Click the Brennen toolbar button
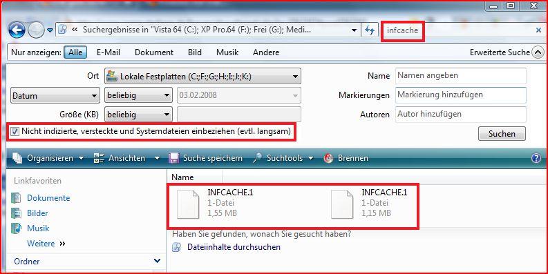Screen dimensions: 548x274 click(346, 158)
